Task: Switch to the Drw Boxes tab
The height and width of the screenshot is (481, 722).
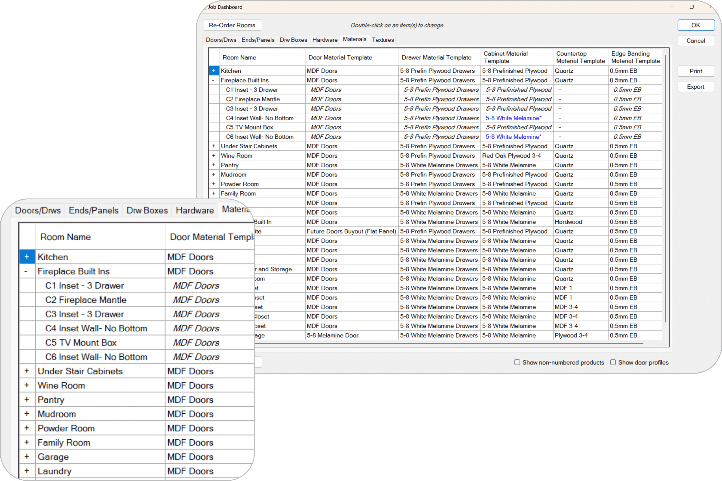Action: pos(293,39)
